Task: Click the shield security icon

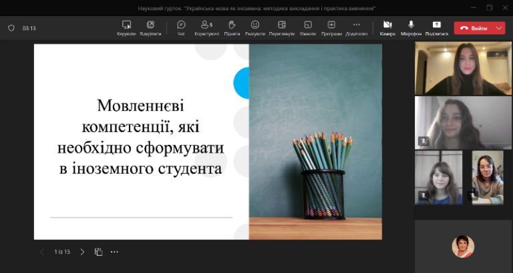Action: coord(11,28)
